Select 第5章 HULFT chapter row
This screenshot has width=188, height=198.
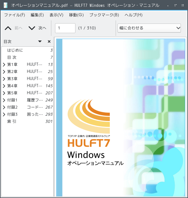click(28, 93)
